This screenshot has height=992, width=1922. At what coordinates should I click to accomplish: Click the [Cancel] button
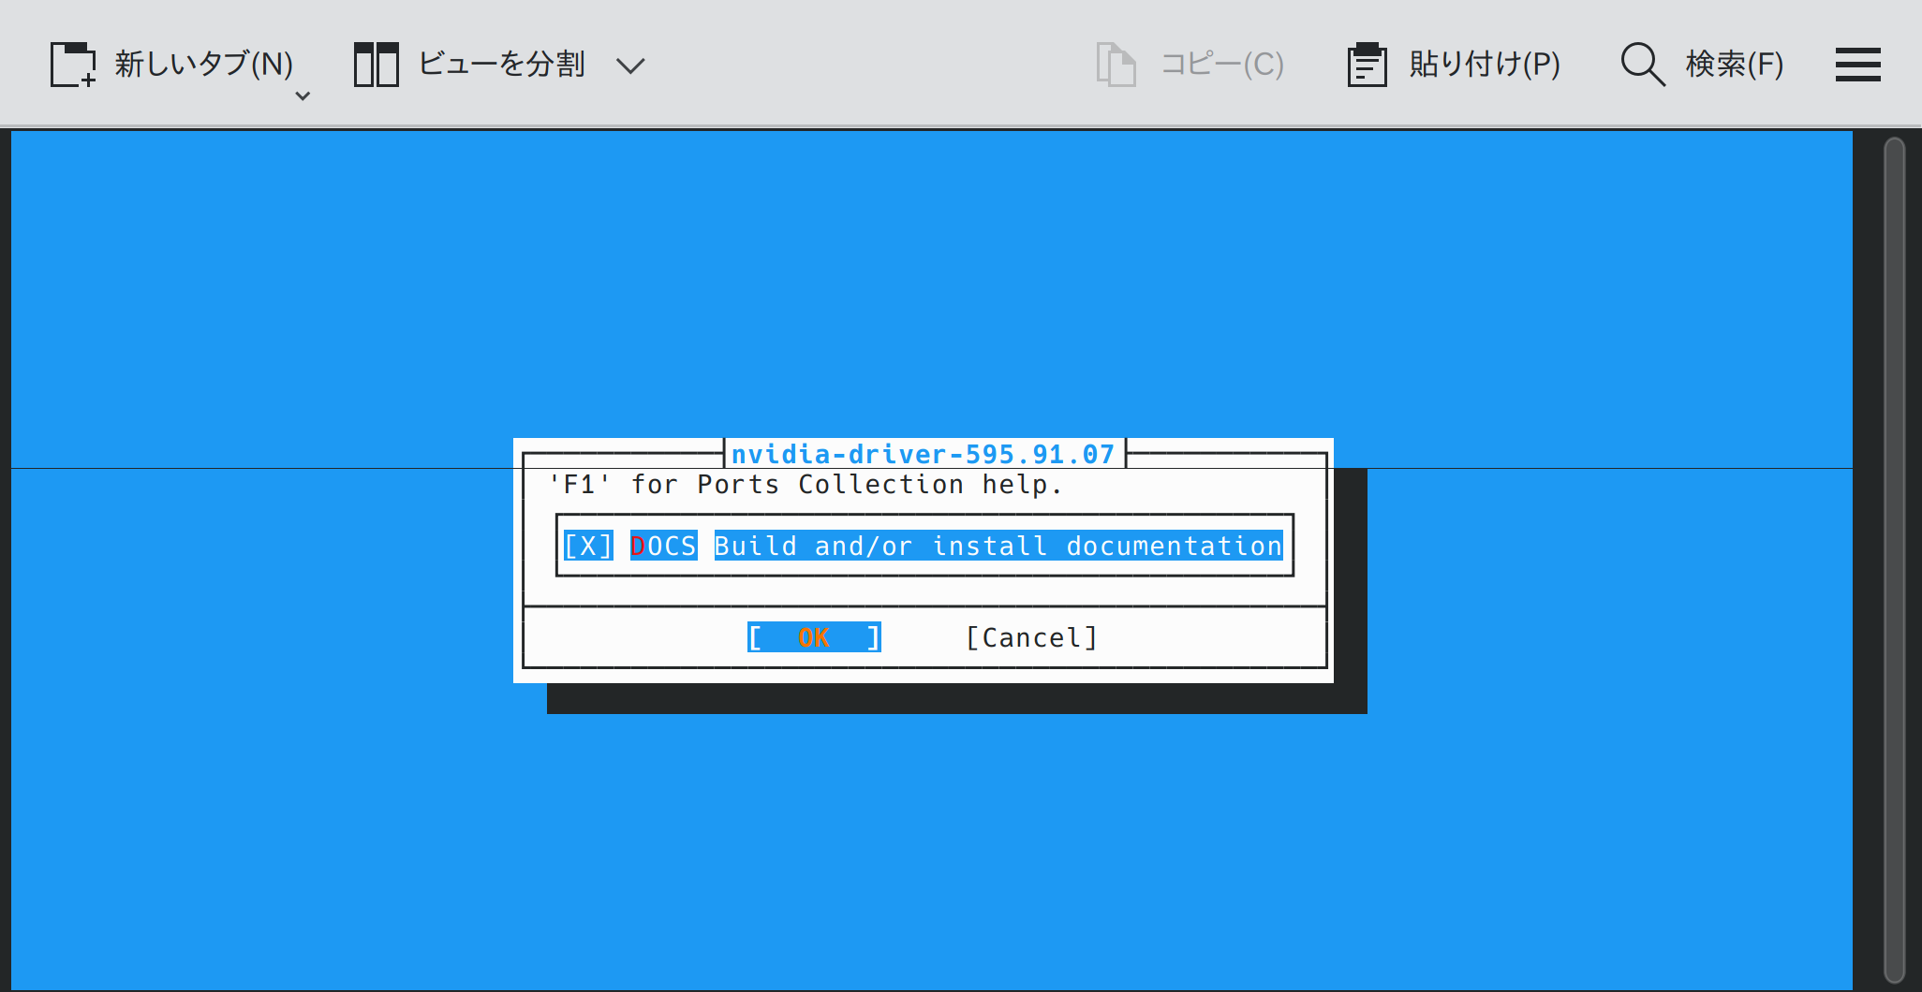1031,637
